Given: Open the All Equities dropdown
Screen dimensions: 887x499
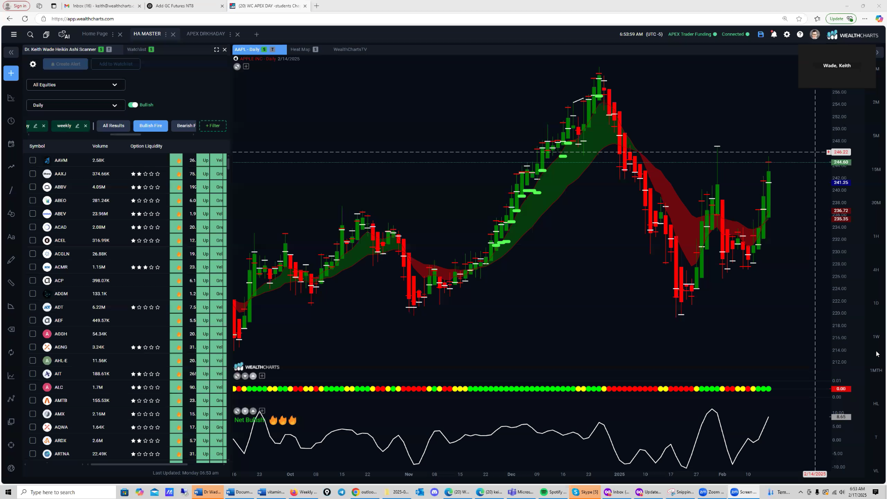Looking at the screenshot, I should [x=76, y=85].
